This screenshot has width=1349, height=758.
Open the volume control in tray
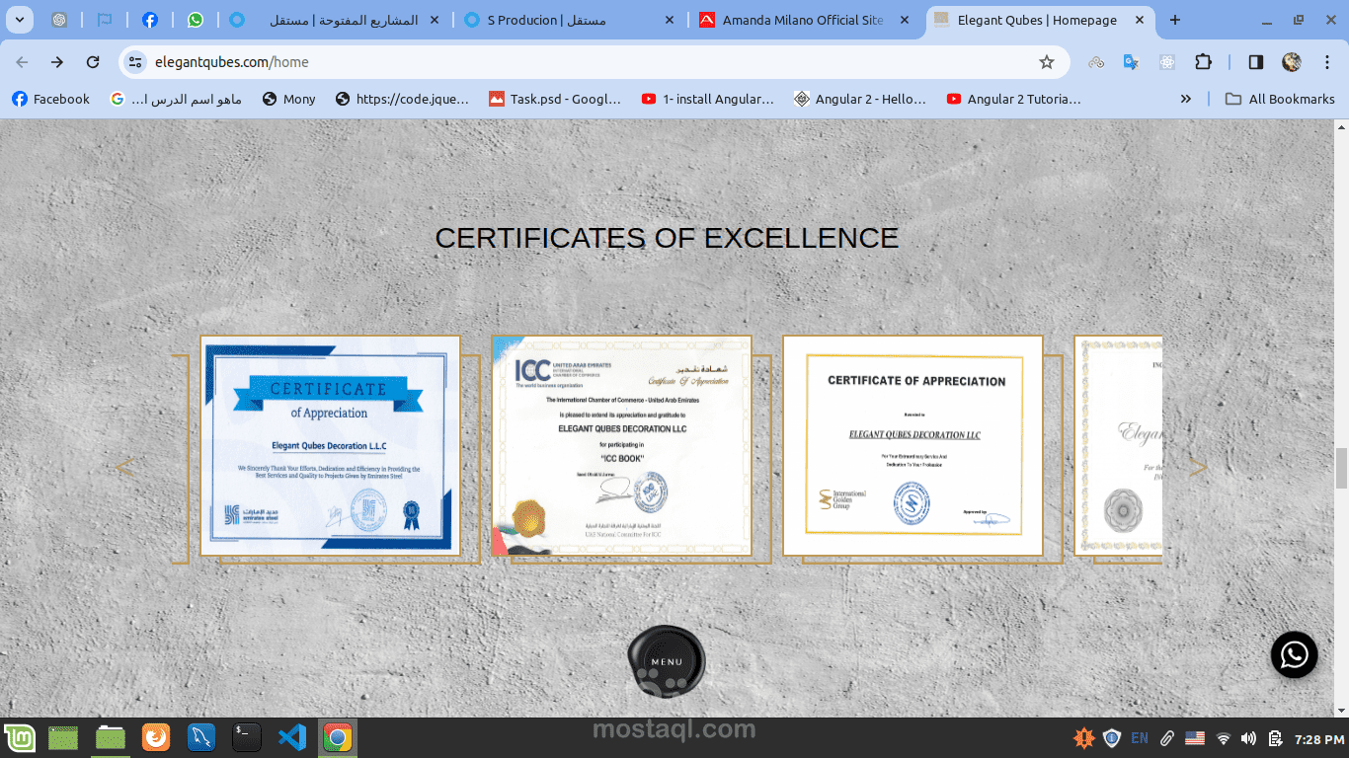click(x=1249, y=738)
